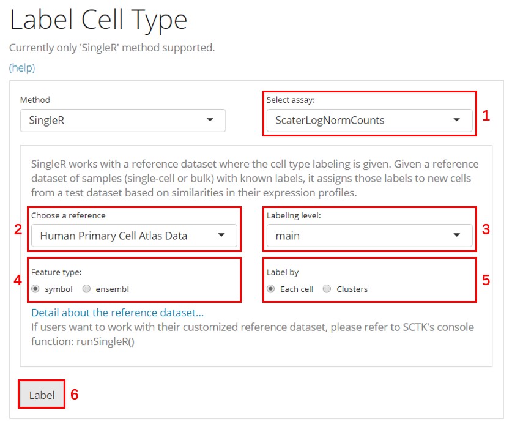Screen dimensions: 512x424
Task: Switch Label by to Clusters
Action: coord(327,289)
